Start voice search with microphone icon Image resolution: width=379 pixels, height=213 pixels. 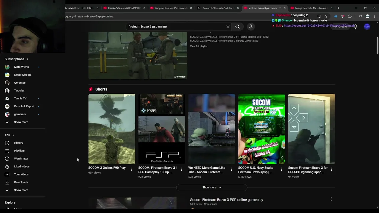(x=251, y=27)
